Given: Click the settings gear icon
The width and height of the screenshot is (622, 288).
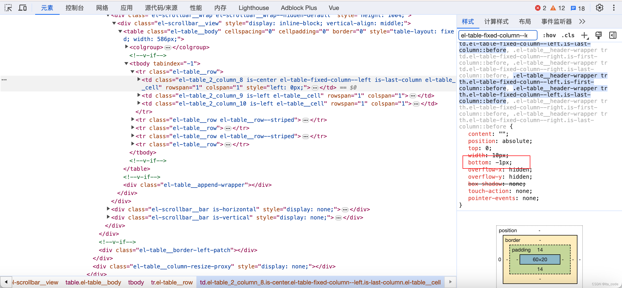Looking at the screenshot, I should pos(599,8).
